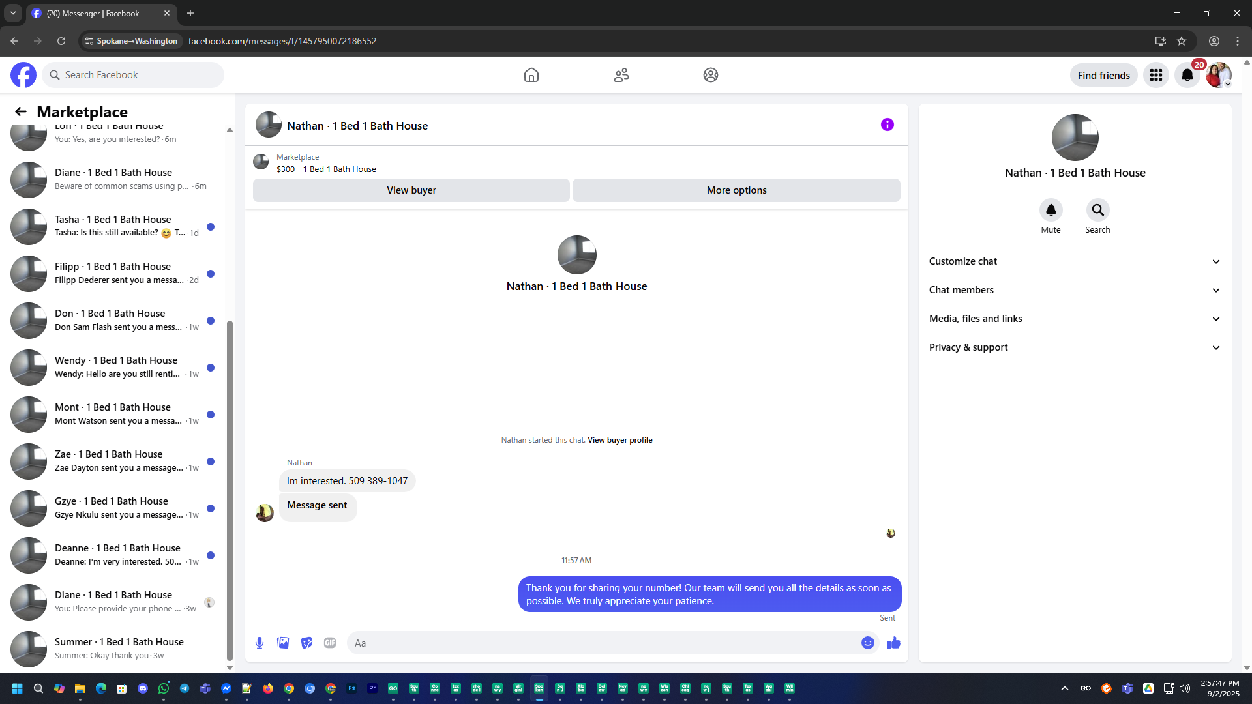Screen dimensions: 1252x704
Task: Expand the Customize chat section
Action: pyautogui.click(x=1074, y=261)
